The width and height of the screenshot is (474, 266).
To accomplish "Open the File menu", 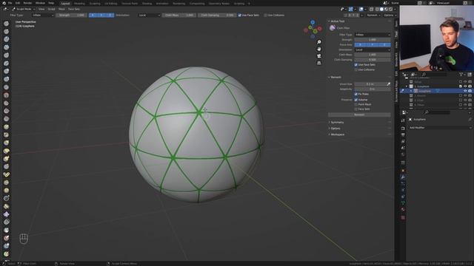I will pyautogui.click(x=10, y=3).
